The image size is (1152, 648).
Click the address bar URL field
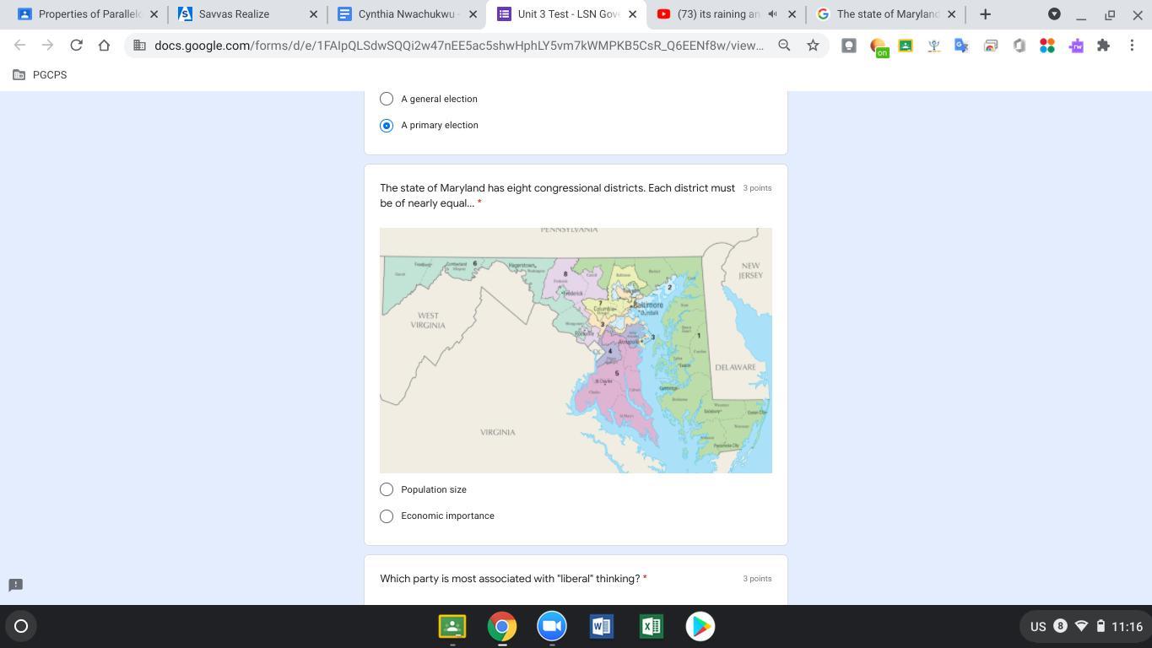459,46
